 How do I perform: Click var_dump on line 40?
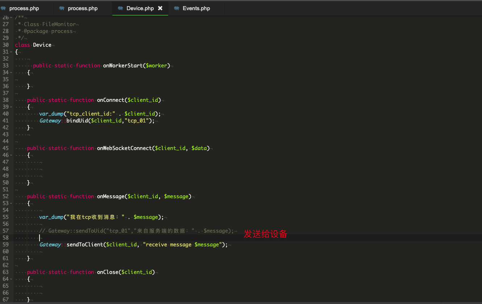pos(51,114)
